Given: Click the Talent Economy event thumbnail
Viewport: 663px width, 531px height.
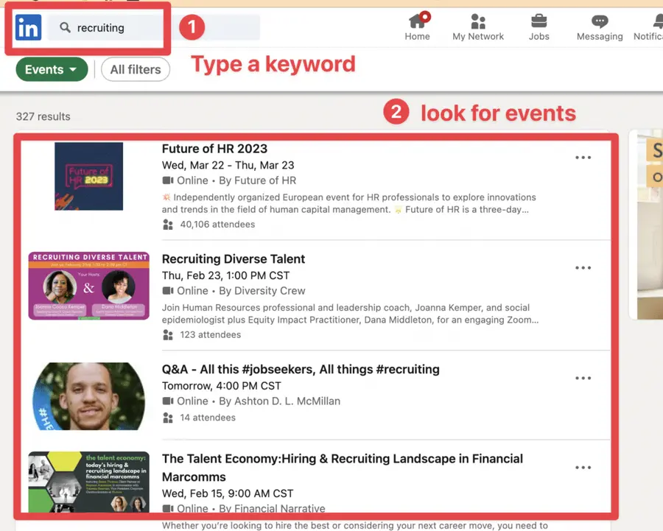Looking at the screenshot, I should pos(89,482).
